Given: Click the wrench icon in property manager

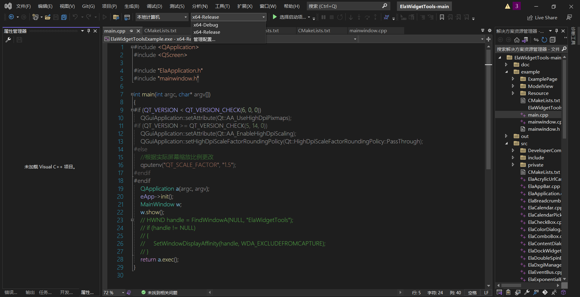Looking at the screenshot, I should pyautogui.click(x=8, y=40).
